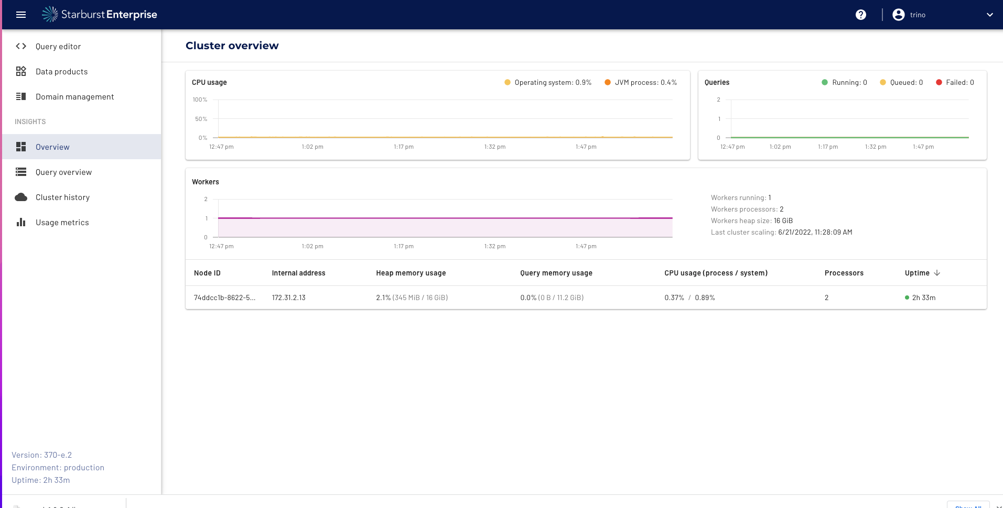The width and height of the screenshot is (1003, 508).
Task: Click CPU value 0.37% / 0.89%
Action: coord(689,297)
